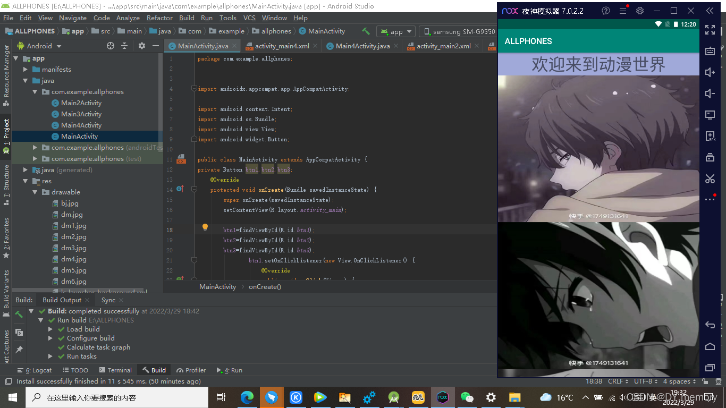726x408 pixels.
Task: Expand the java (generated) folder
Action: [26, 170]
